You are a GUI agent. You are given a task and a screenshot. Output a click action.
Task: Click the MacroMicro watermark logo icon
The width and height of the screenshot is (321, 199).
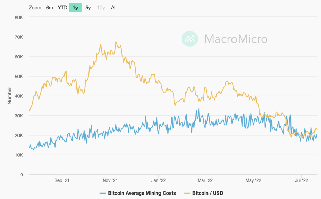(190, 39)
